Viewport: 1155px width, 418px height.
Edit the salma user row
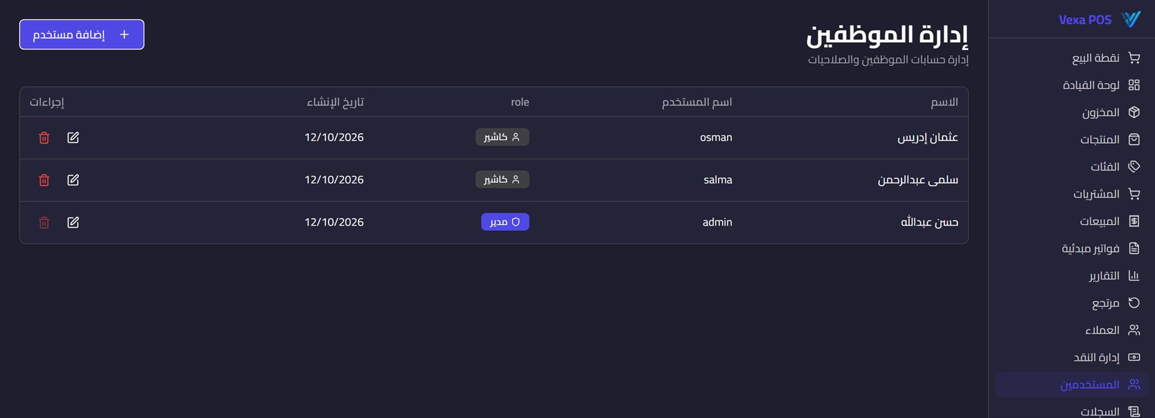click(x=73, y=180)
